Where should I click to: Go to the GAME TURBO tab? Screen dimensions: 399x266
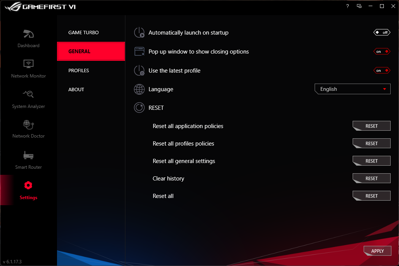point(84,33)
